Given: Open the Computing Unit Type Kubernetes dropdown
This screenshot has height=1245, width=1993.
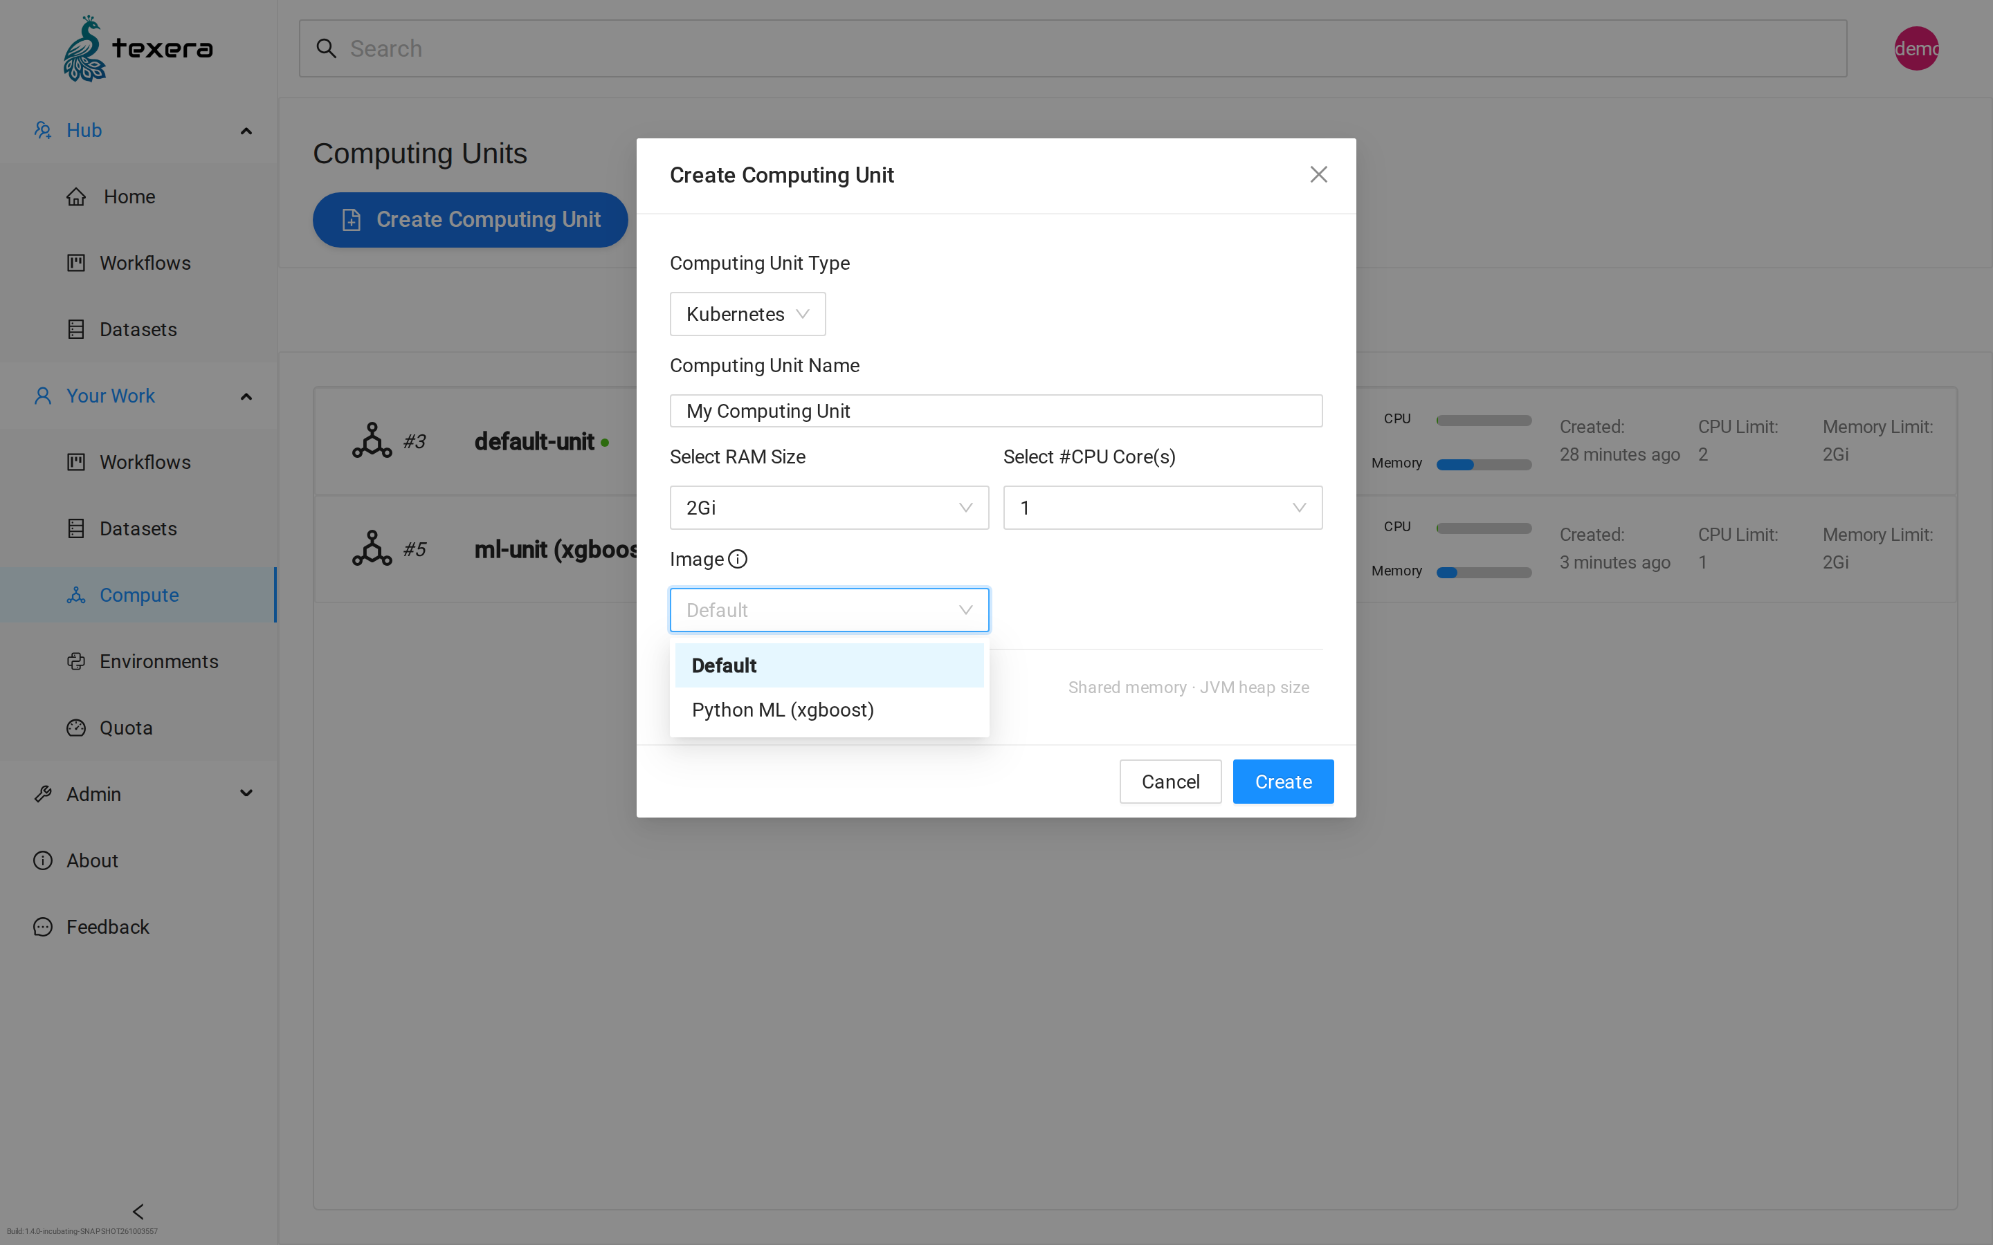Looking at the screenshot, I should click(747, 314).
